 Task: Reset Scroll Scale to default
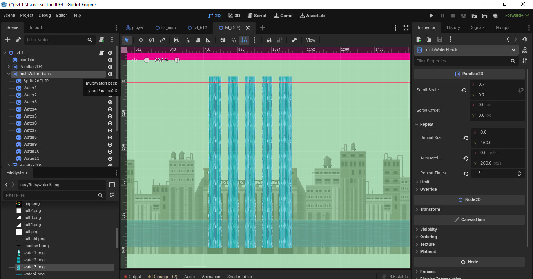point(464,90)
